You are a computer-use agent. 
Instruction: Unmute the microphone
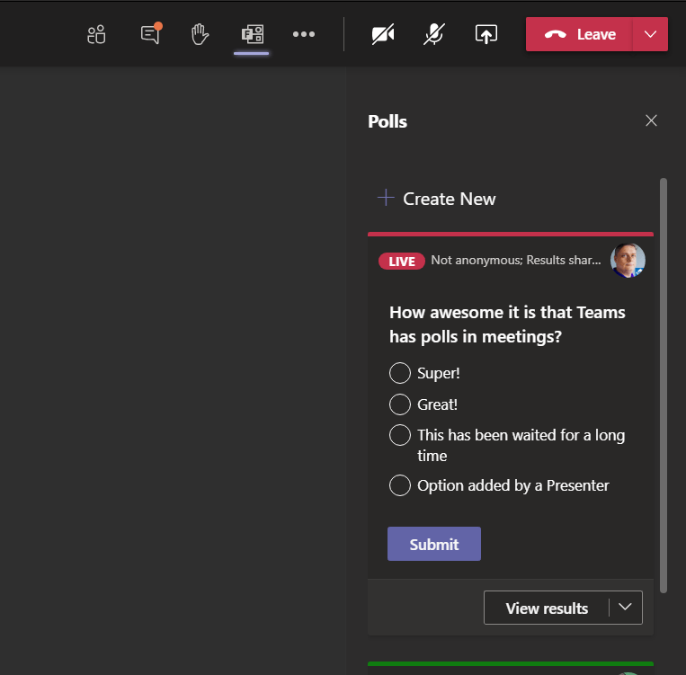433,34
